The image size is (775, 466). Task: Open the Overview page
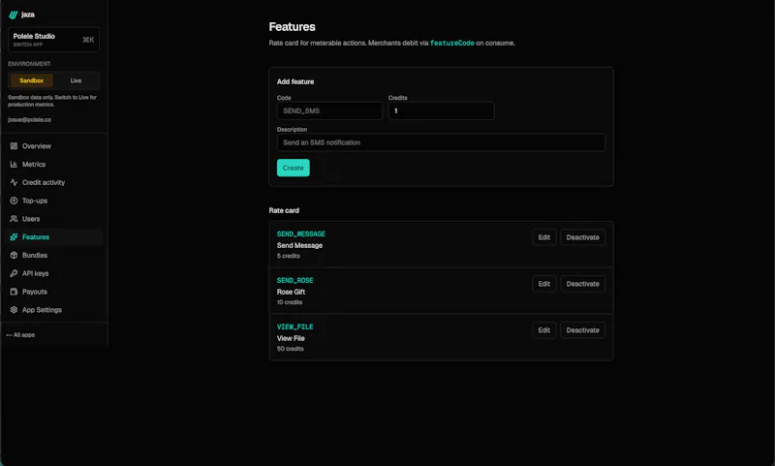tap(53, 146)
